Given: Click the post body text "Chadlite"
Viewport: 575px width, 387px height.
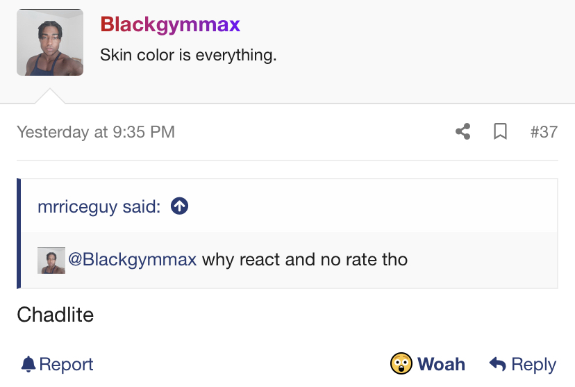Looking at the screenshot, I should pyautogui.click(x=56, y=315).
